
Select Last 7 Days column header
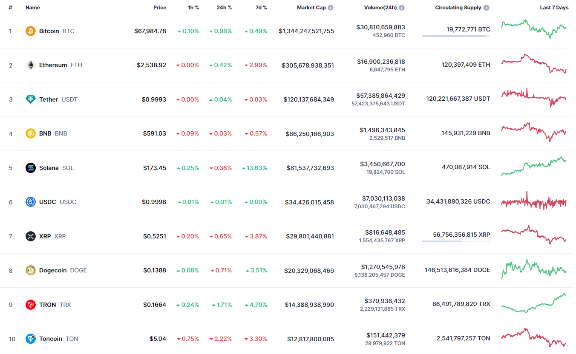[x=554, y=8]
